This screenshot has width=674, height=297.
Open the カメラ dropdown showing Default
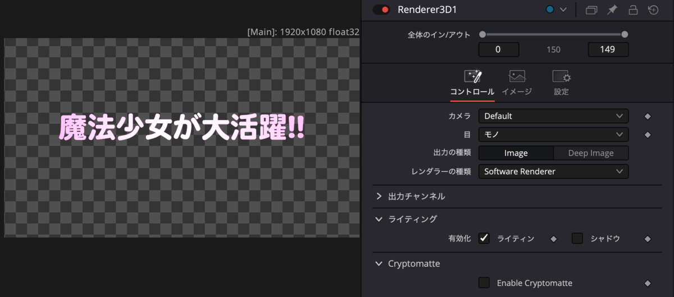click(553, 116)
